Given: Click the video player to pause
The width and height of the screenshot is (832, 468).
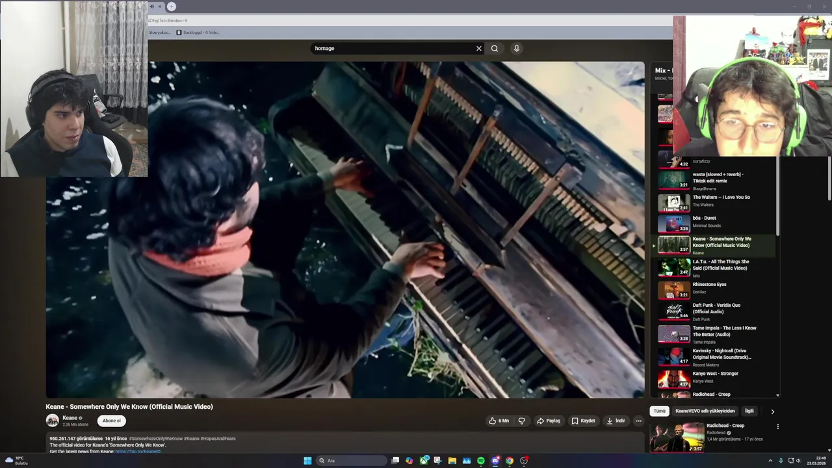Looking at the screenshot, I should [x=344, y=229].
